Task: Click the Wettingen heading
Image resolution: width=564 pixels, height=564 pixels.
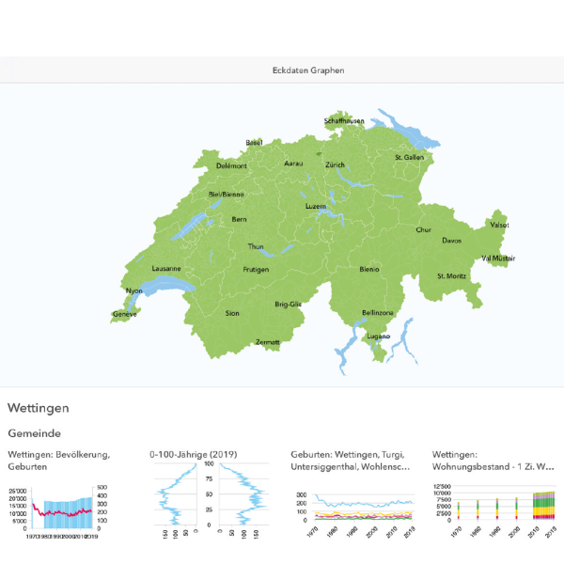Action: pos(38,409)
